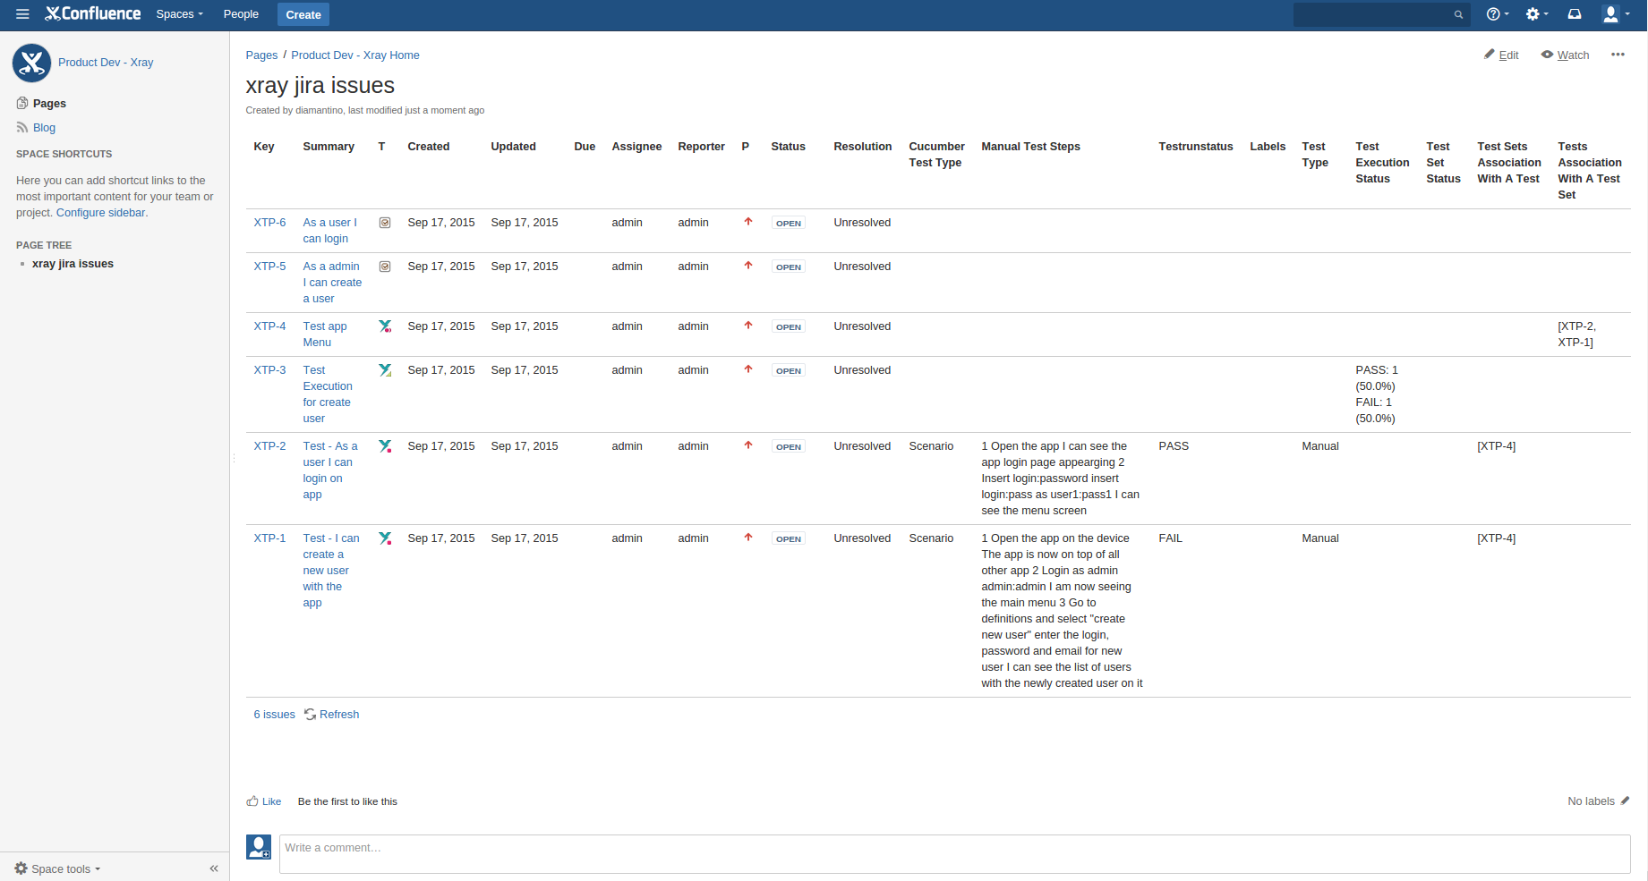
Task: Click the Configure sidebar link
Action: point(100,213)
